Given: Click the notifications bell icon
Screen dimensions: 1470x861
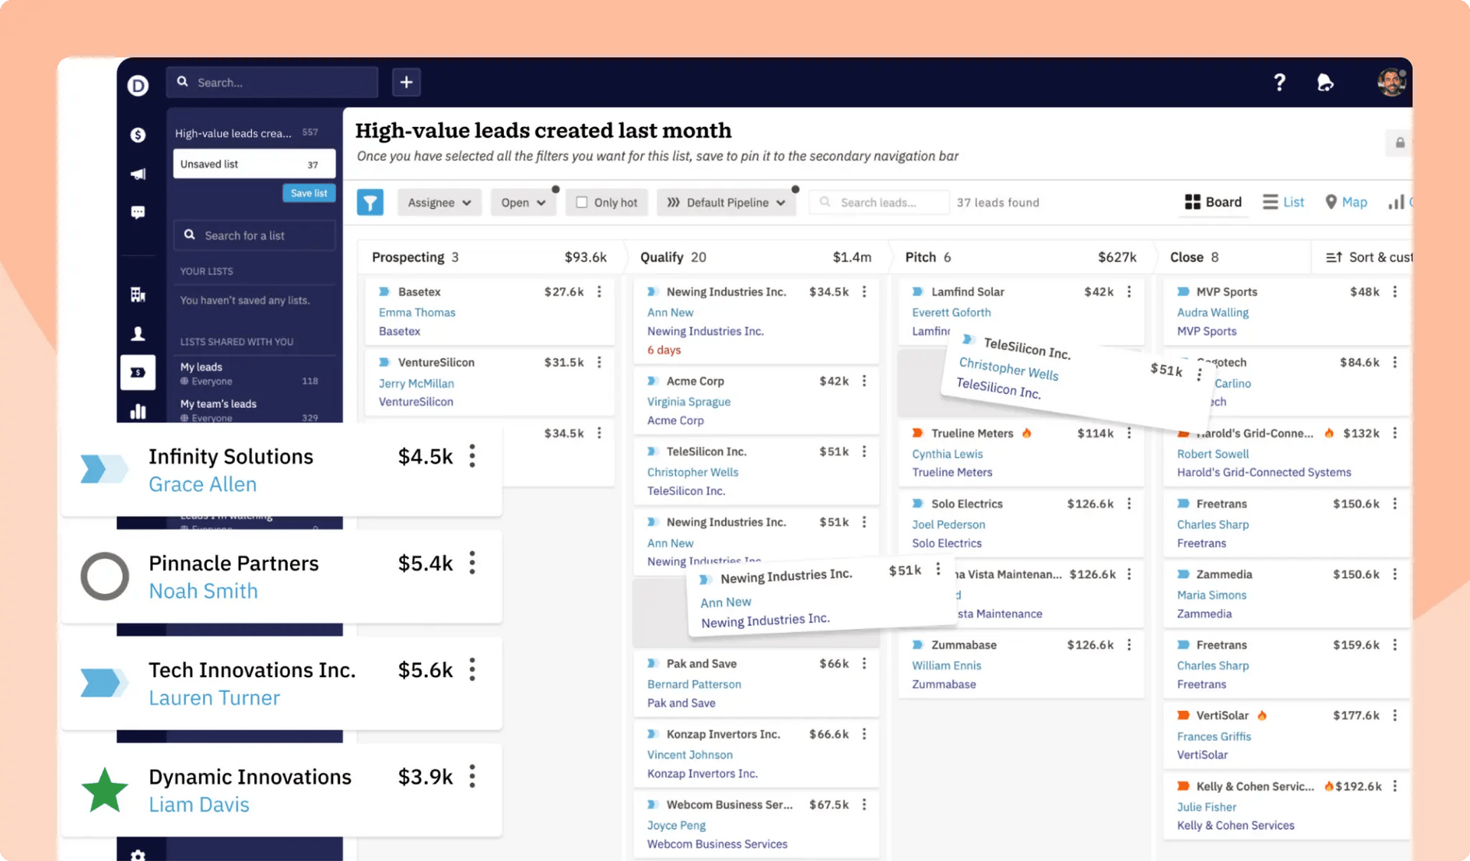Looking at the screenshot, I should [x=1326, y=82].
